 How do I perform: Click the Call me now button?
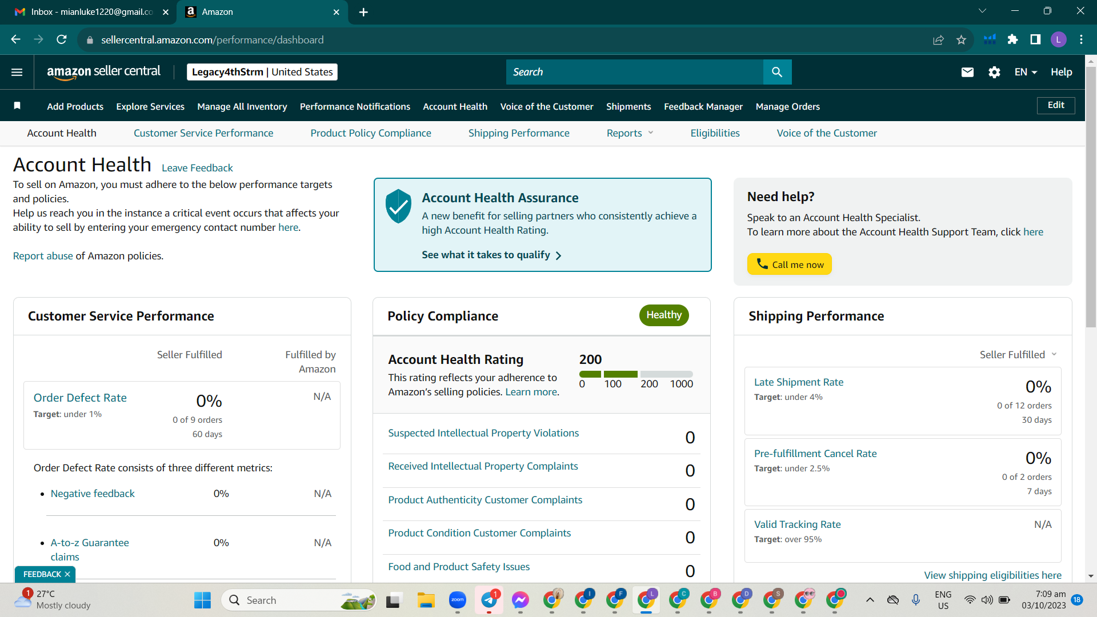coord(789,264)
